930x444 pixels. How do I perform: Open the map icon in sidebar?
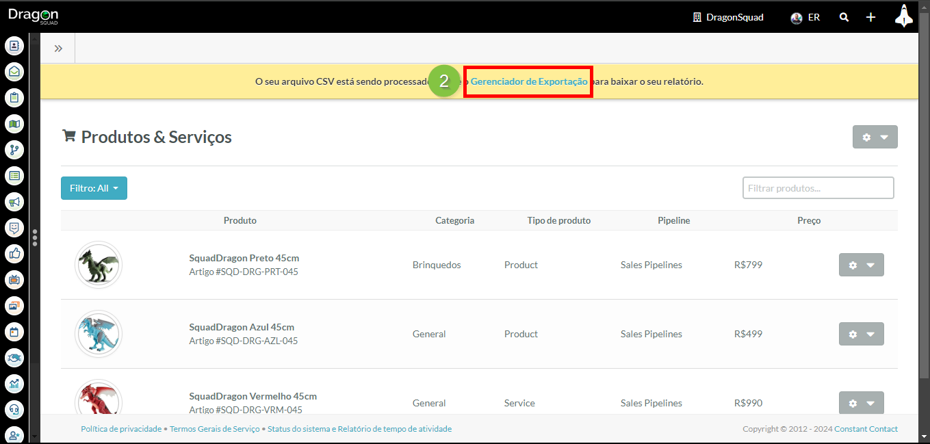(14, 124)
